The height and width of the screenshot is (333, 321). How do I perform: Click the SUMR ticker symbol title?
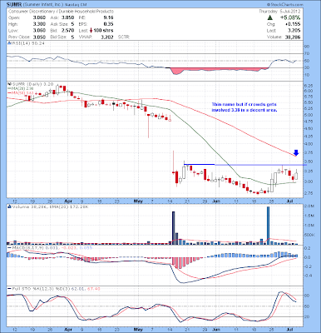click(12, 5)
